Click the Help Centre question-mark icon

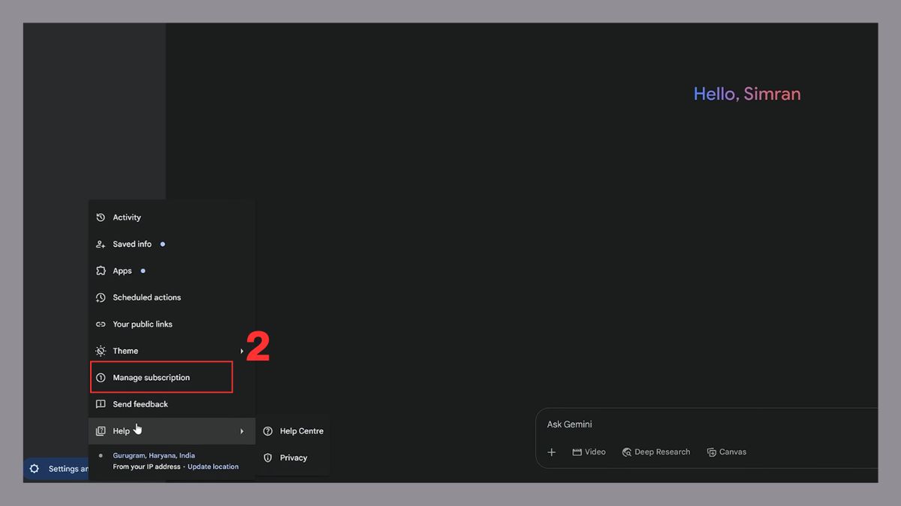[268, 431]
